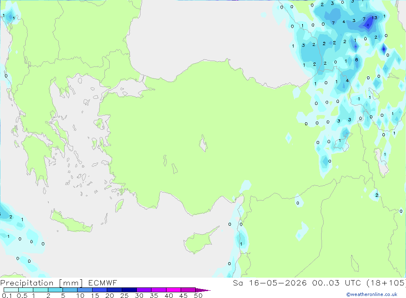406x298 pixels.
Task: Click the 2–5 mm legend color swatch
Action: point(55,290)
